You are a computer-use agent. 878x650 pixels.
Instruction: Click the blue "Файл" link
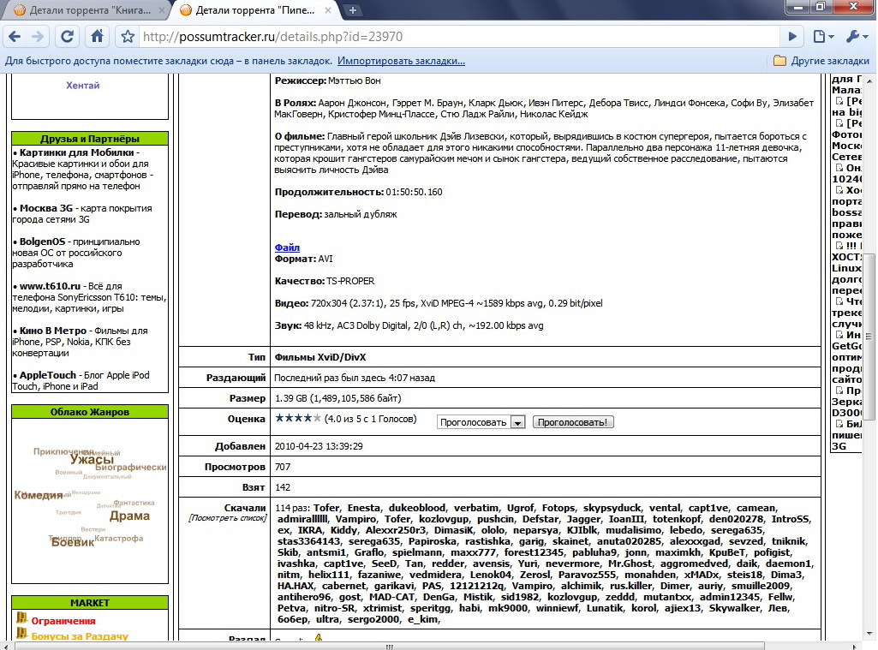(x=287, y=247)
